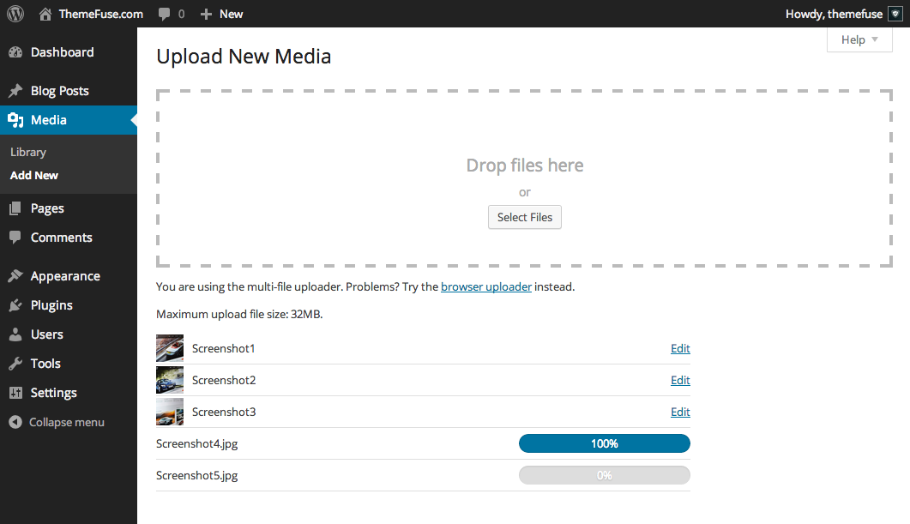Open the Howdy, themefuse user menu
The height and width of the screenshot is (524, 910).
pos(834,14)
